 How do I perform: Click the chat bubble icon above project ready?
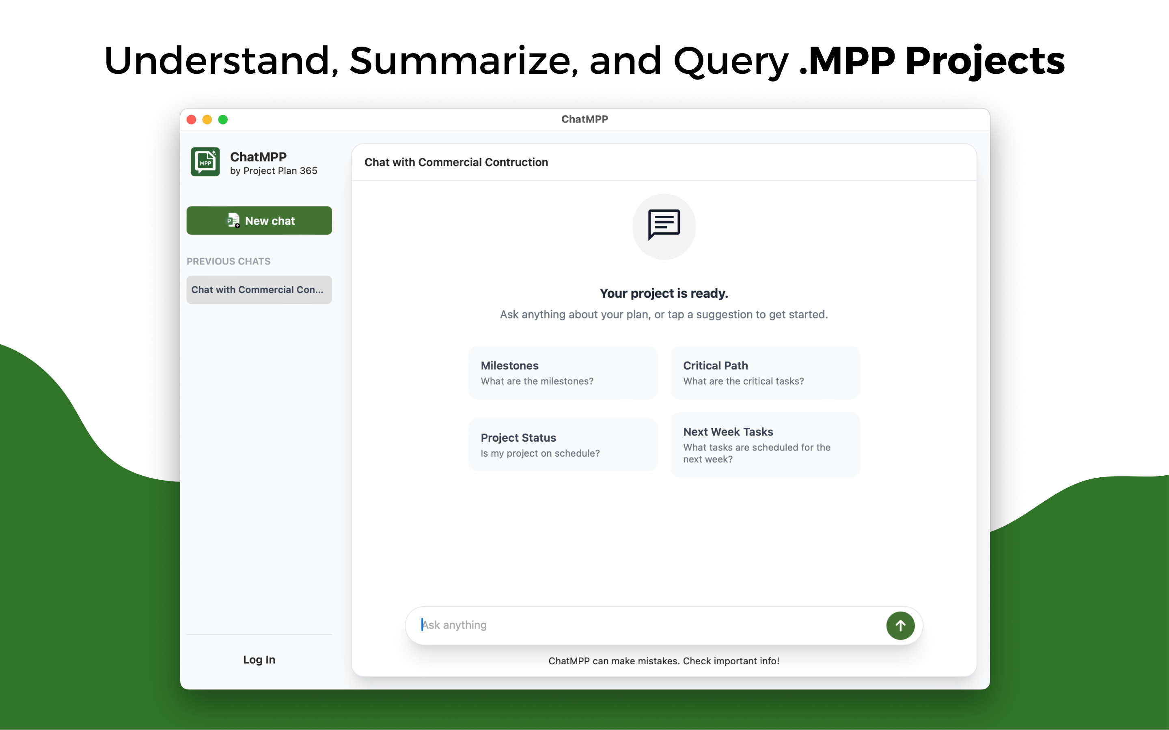(x=664, y=226)
